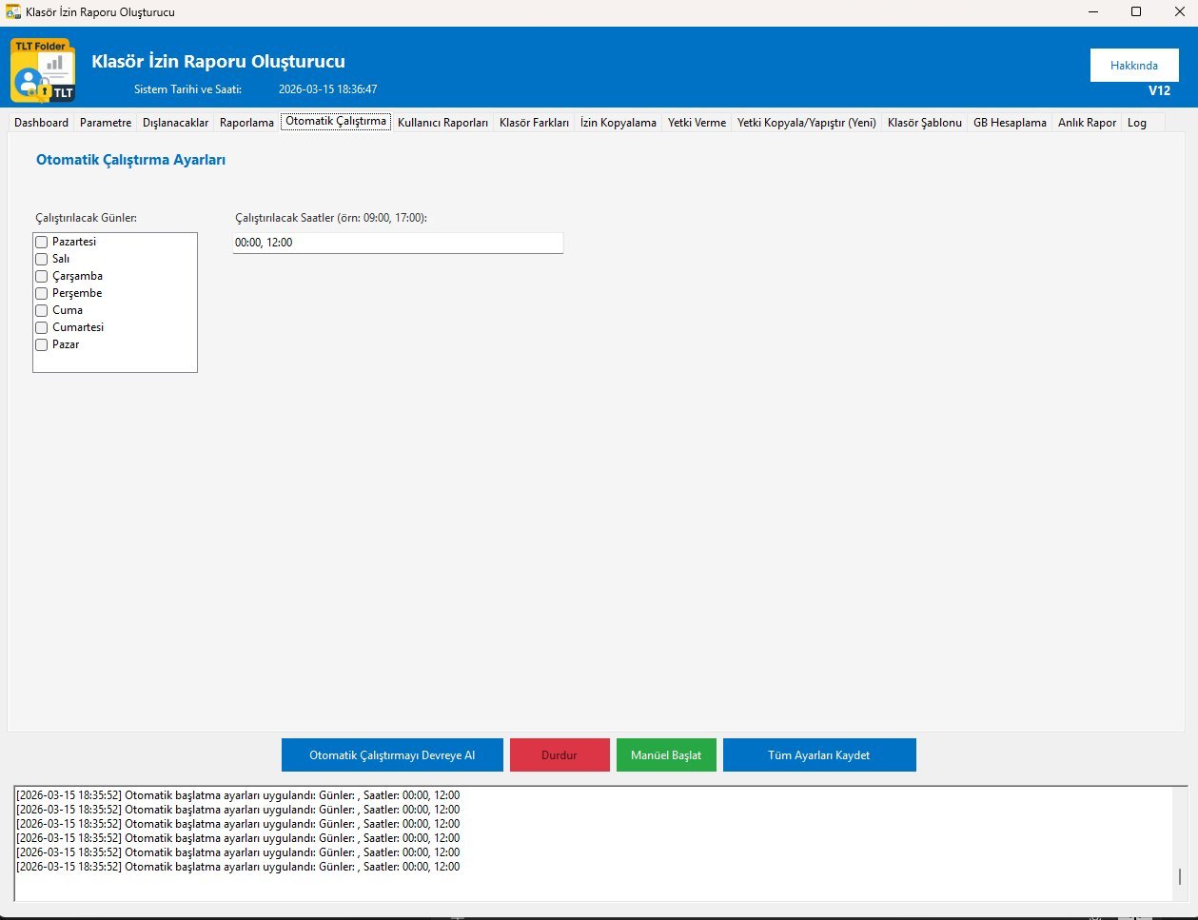Click the green Manüel Başlat button
The width and height of the screenshot is (1198, 920).
[x=666, y=755]
